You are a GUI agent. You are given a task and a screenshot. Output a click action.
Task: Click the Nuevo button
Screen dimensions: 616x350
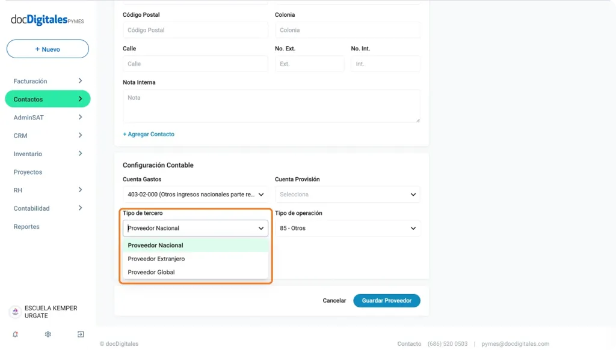pyautogui.click(x=48, y=49)
